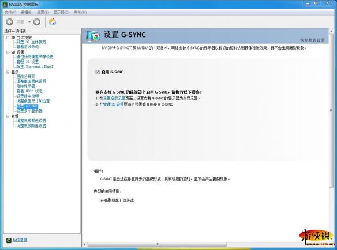The image size is (337, 250).
Task: Click the vertical scrollbar thumb on the right
Action: click(x=331, y=110)
